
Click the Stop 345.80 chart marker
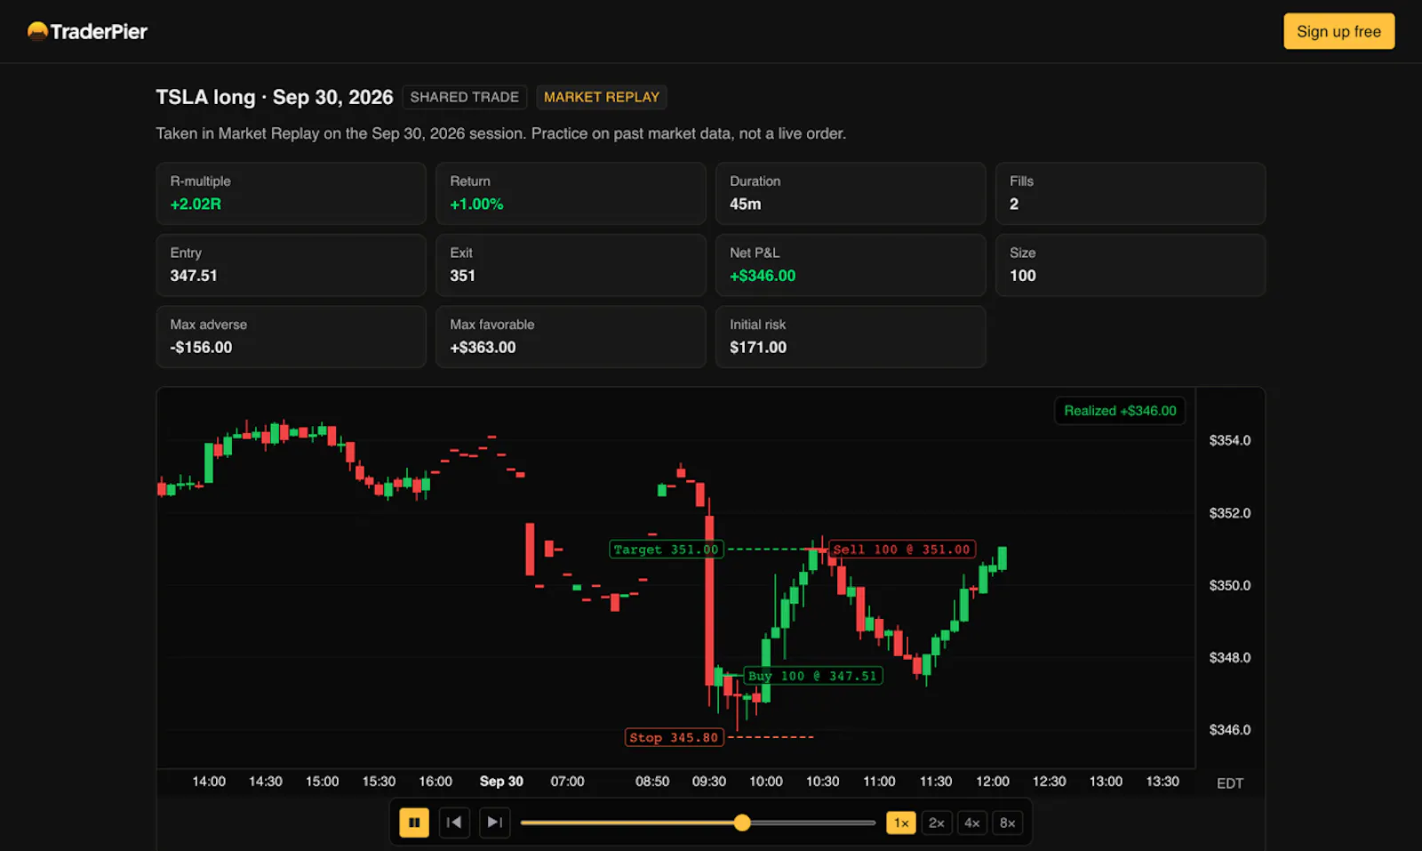(x=674, y=737)
